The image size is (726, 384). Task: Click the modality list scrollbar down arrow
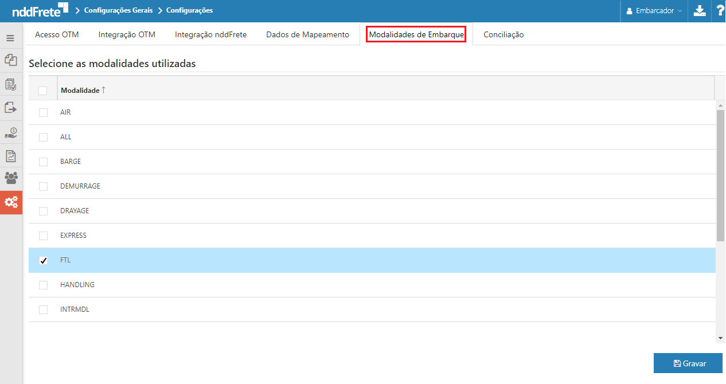click(721, 339)
